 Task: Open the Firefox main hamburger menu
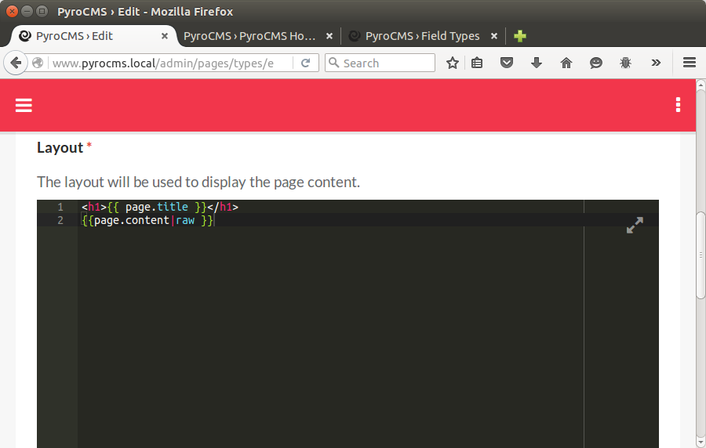(690, 63)
